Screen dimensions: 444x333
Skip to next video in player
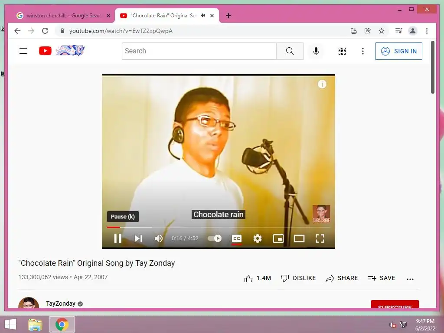pyautogui.click(x=138, y=238)
